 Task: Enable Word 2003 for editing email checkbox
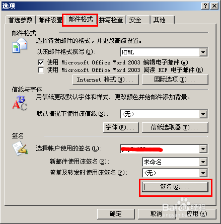click(41, 62)
